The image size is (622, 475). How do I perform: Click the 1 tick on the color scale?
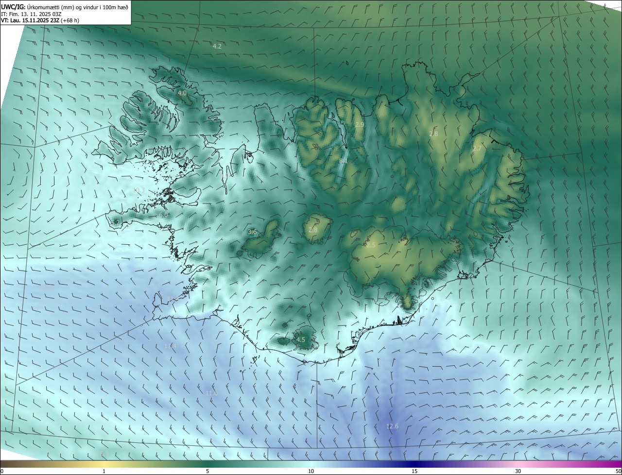coord(104,471)
